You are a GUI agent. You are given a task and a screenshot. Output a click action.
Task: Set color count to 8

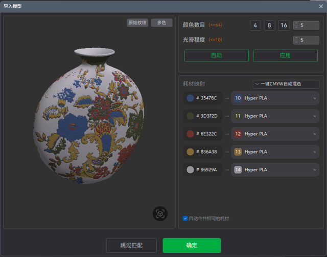pos(269,26)
